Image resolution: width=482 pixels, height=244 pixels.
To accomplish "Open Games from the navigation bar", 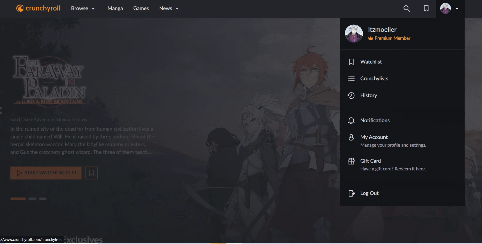I will [141, 9].
